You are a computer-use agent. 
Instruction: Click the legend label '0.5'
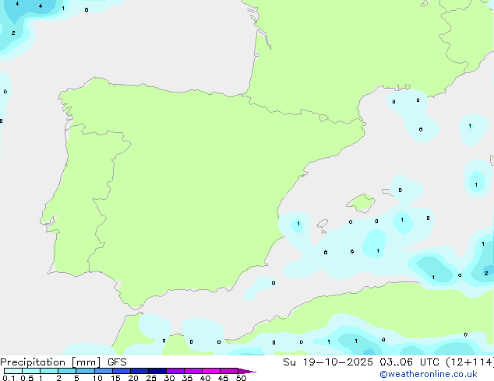(x=27, y=378)
